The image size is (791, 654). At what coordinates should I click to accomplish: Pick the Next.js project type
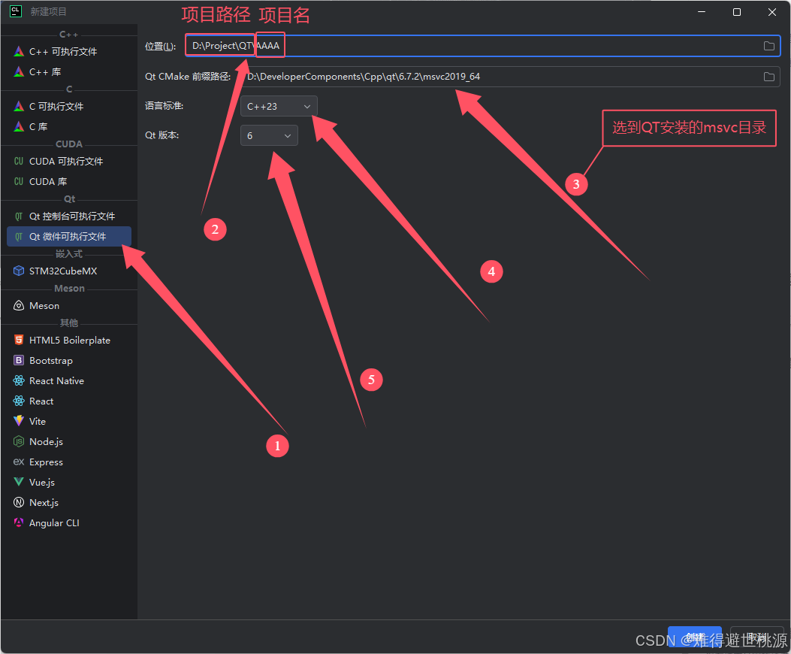pyautogui.click(x=69, y=502)
